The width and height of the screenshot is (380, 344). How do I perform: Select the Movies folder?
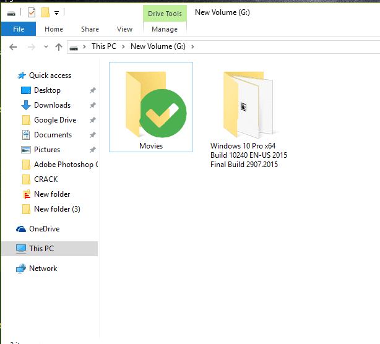(151, 107)
